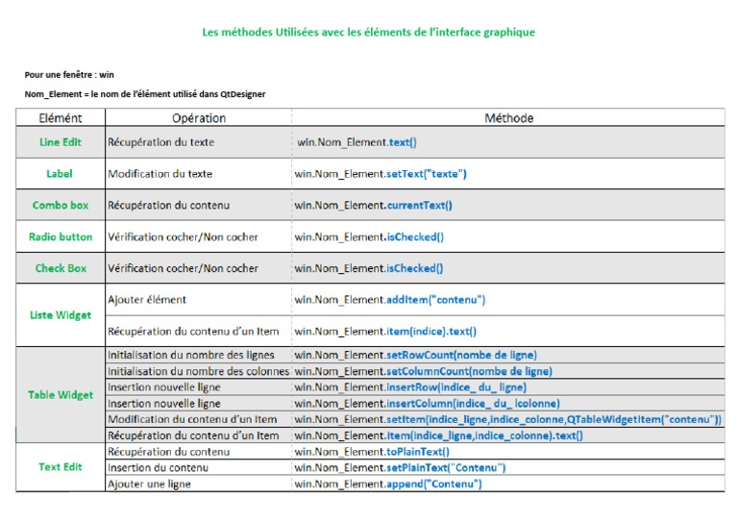Click the 'Elément' column header
The image size is (738, 522).
pyautogui.click(x=60, y=118)
